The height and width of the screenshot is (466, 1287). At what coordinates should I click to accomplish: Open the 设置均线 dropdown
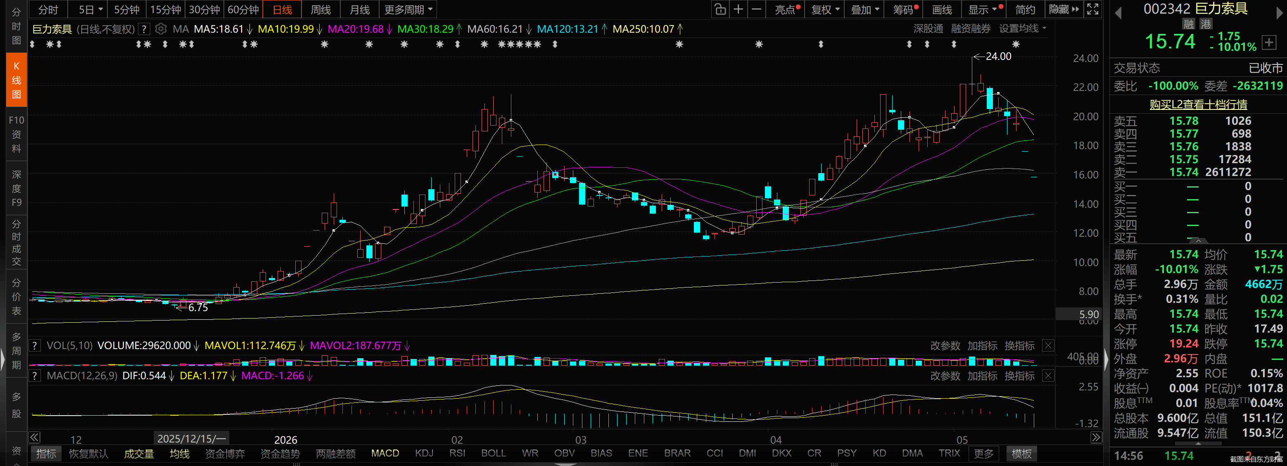click(1022, 29)
